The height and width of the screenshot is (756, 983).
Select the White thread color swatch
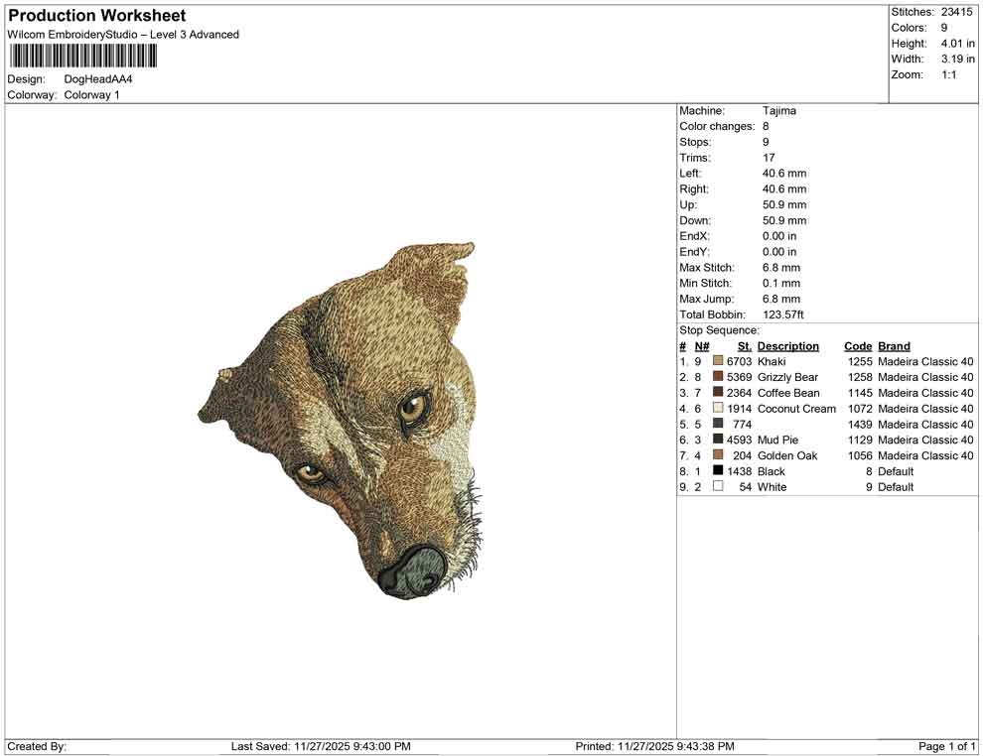coord(717,487)
